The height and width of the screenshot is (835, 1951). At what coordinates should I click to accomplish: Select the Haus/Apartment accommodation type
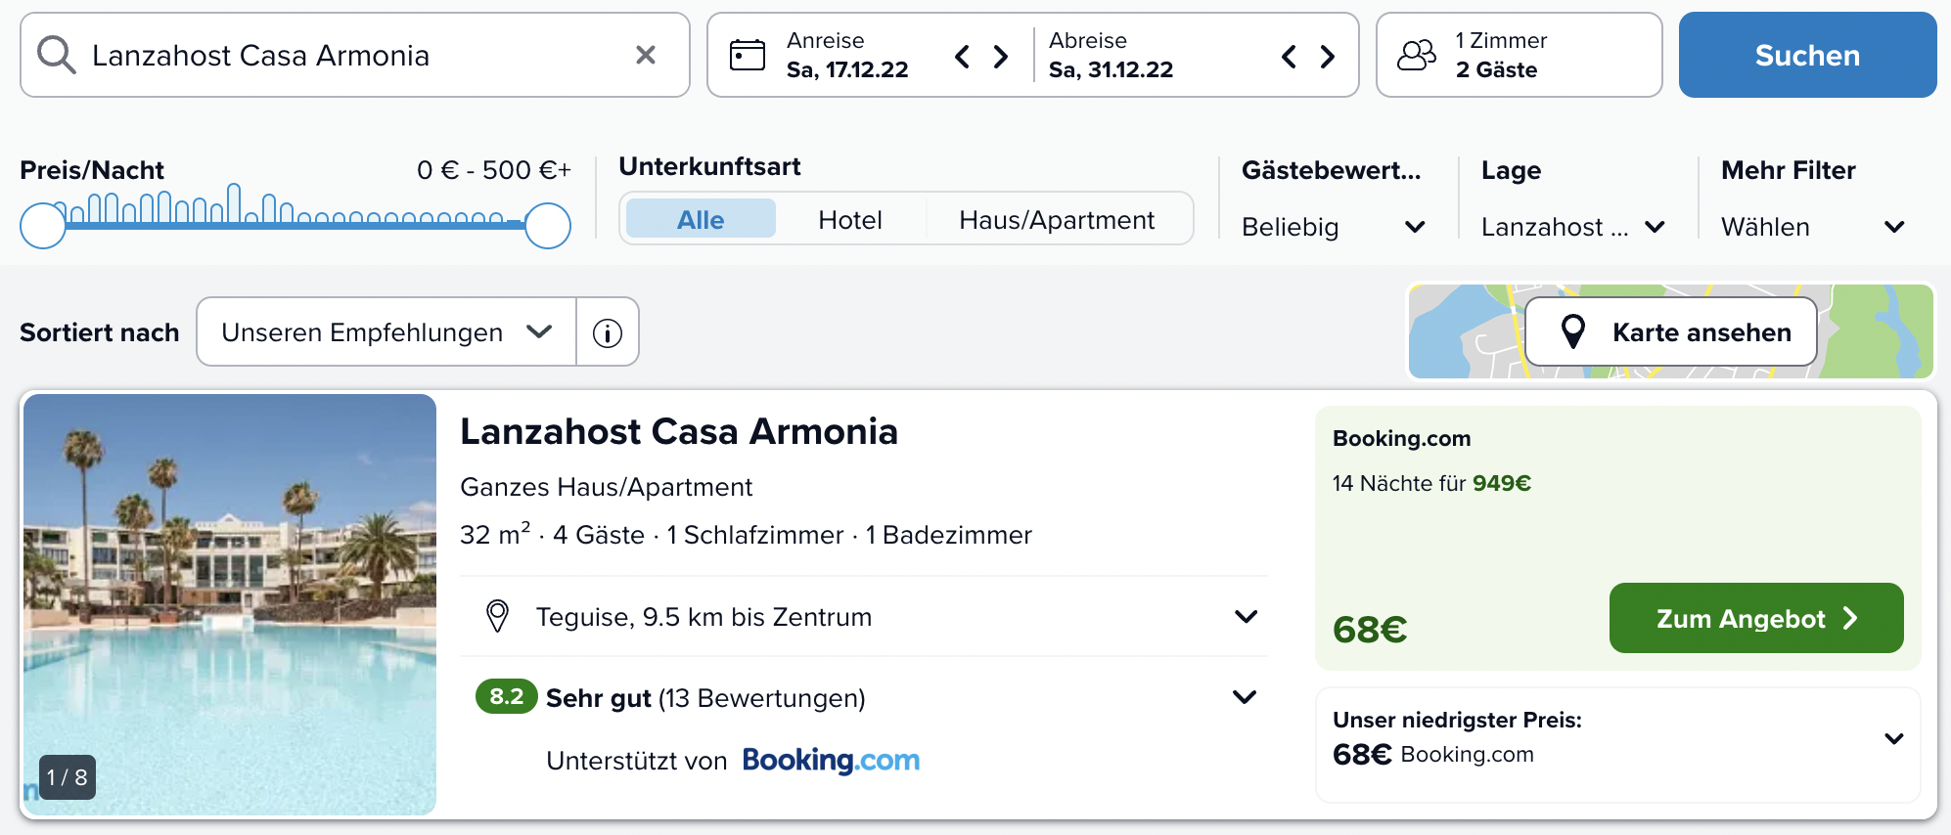coord(1056,219)
